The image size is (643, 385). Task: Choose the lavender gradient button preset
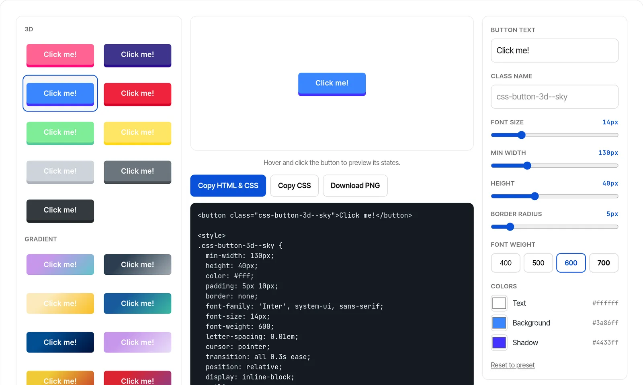tap(137, 342)
